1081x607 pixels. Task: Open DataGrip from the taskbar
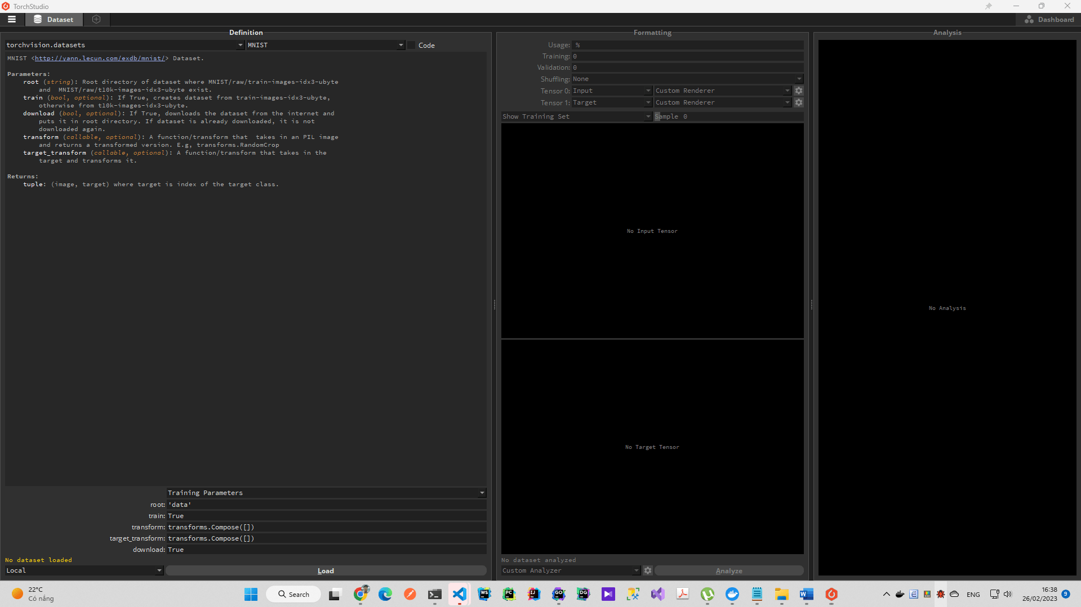584,594
